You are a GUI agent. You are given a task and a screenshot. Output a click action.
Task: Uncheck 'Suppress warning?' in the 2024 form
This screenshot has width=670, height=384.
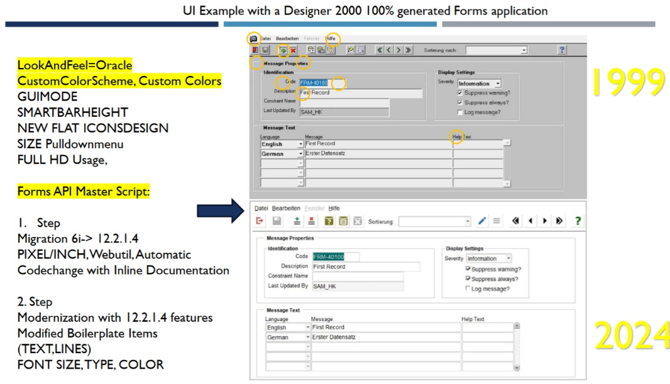point(468,269)
